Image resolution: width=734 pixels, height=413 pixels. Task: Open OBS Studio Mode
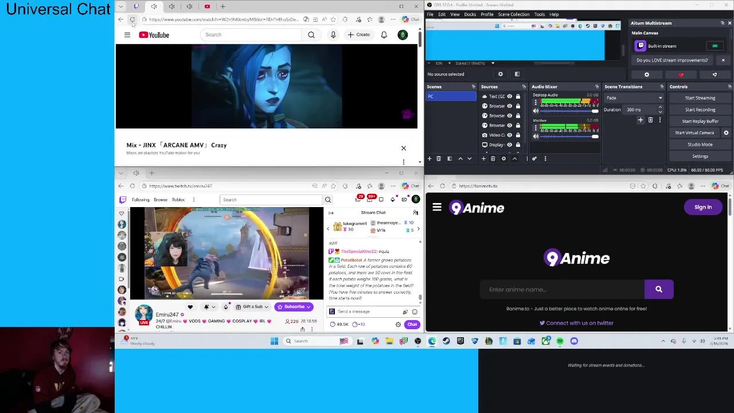click(x=700, y=145)
